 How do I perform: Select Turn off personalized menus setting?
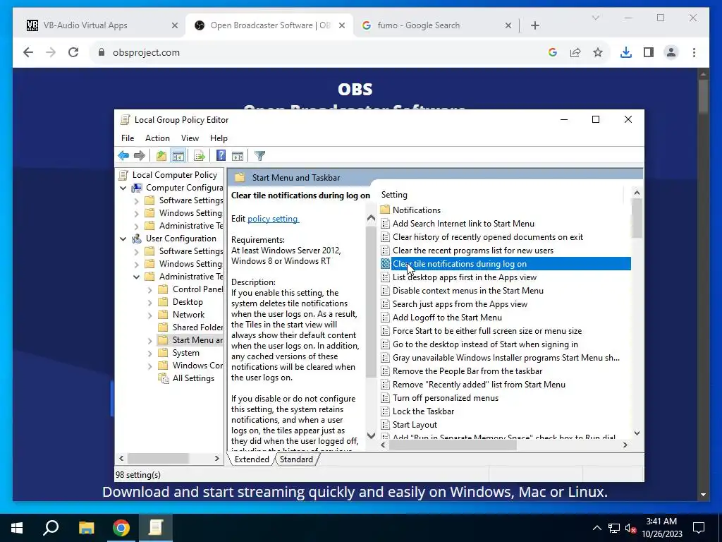(446, 398)
